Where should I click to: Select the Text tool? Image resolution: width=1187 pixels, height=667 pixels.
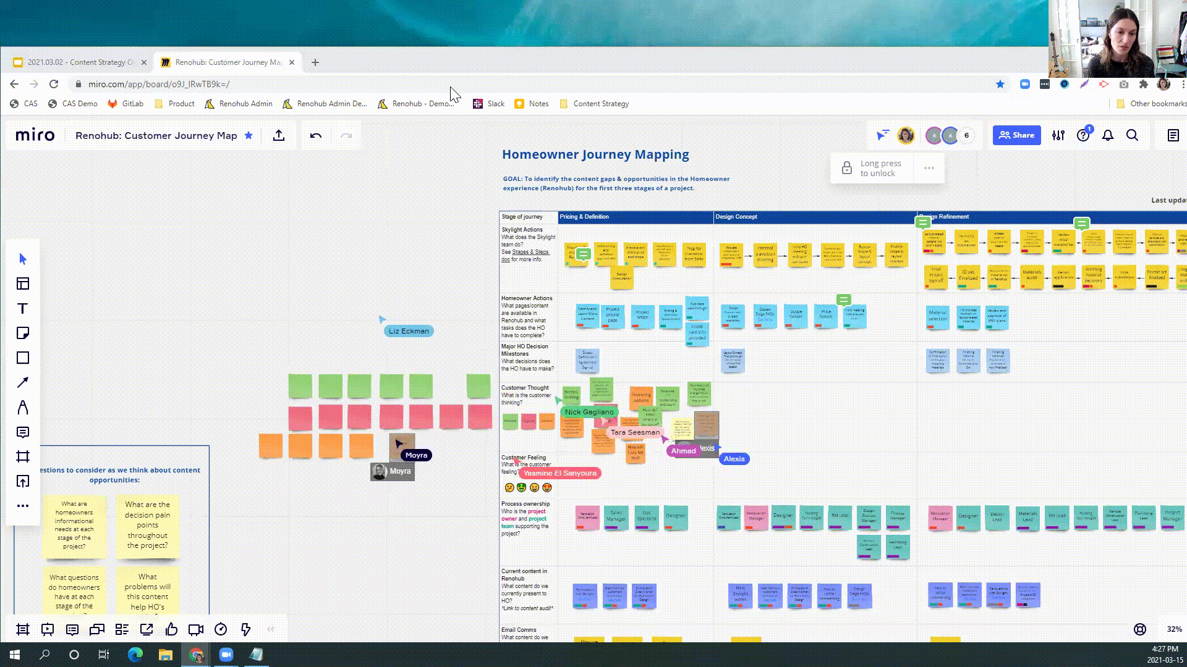point(23,308)
